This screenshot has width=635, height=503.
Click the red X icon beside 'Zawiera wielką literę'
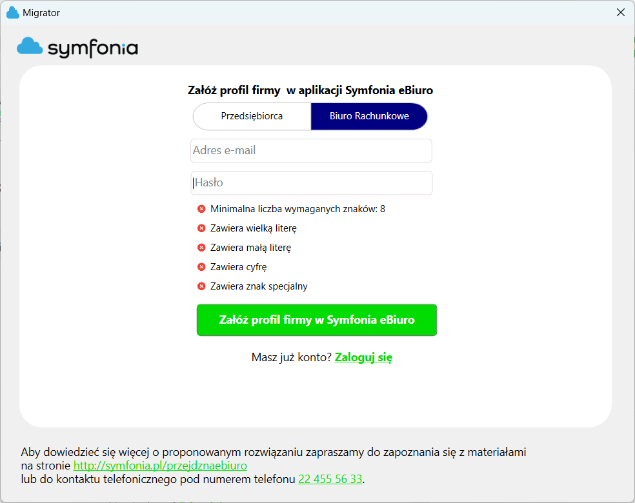click(201, 228)
